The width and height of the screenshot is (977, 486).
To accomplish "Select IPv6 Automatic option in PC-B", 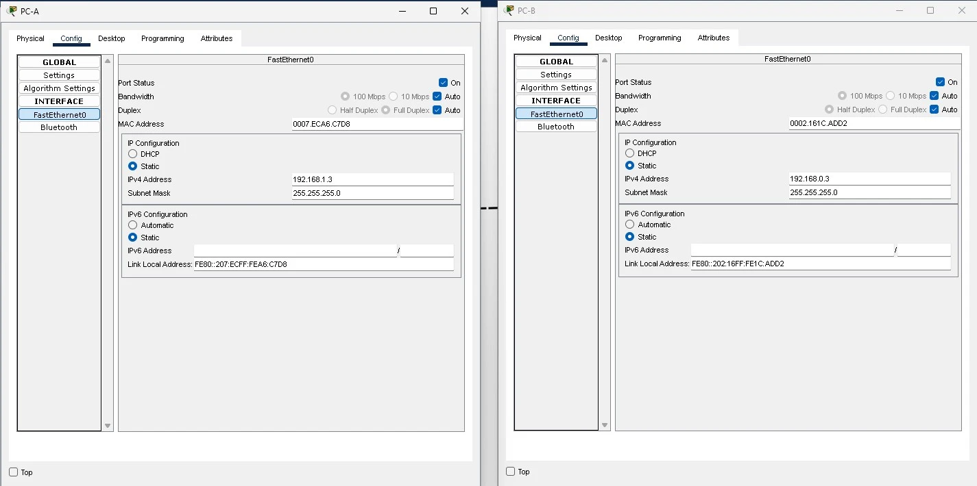I will (629, 225).
